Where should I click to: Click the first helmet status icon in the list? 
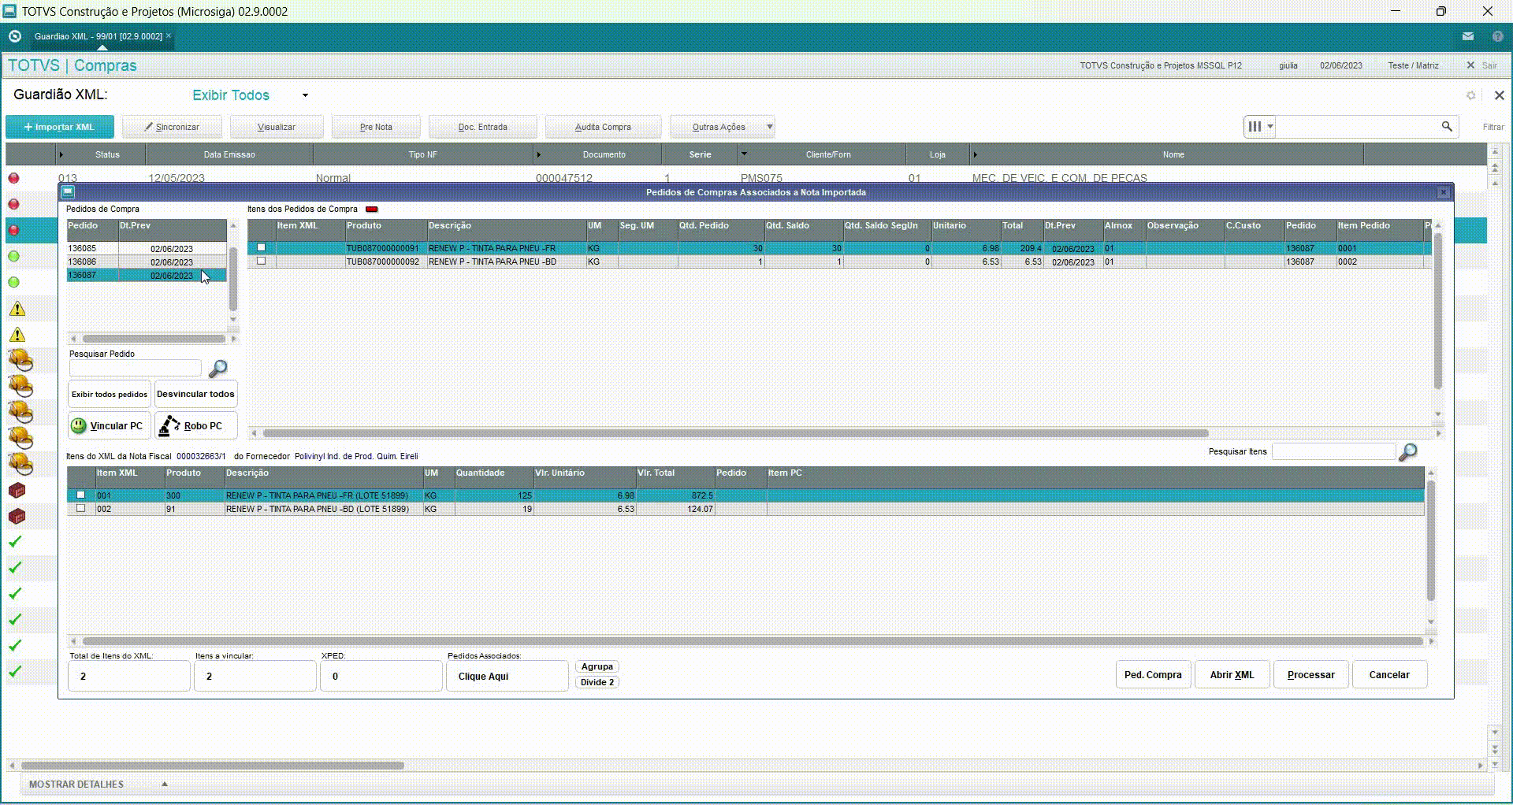click(20, 361)
